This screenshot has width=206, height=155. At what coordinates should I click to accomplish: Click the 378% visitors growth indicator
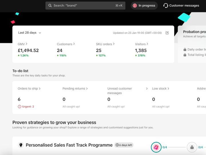[140, 55]
